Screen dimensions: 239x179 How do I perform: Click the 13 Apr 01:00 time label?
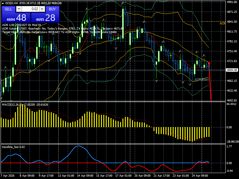point(66,175)
